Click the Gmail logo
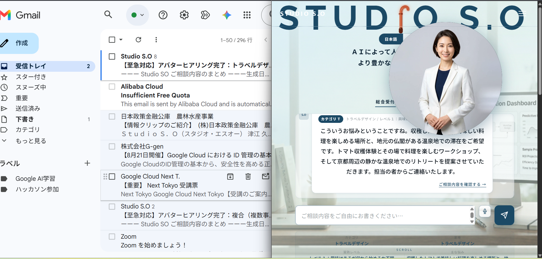 [x=20, y=15]
